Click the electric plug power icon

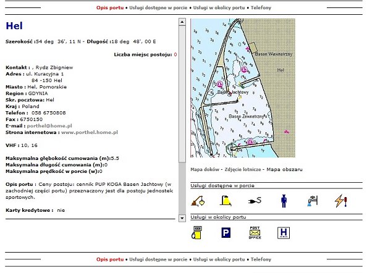[255, 200]
